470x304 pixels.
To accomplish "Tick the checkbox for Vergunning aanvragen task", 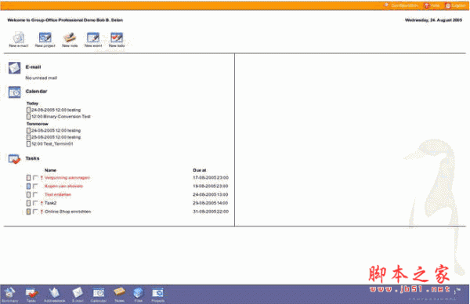I will (x=35, y=178).
